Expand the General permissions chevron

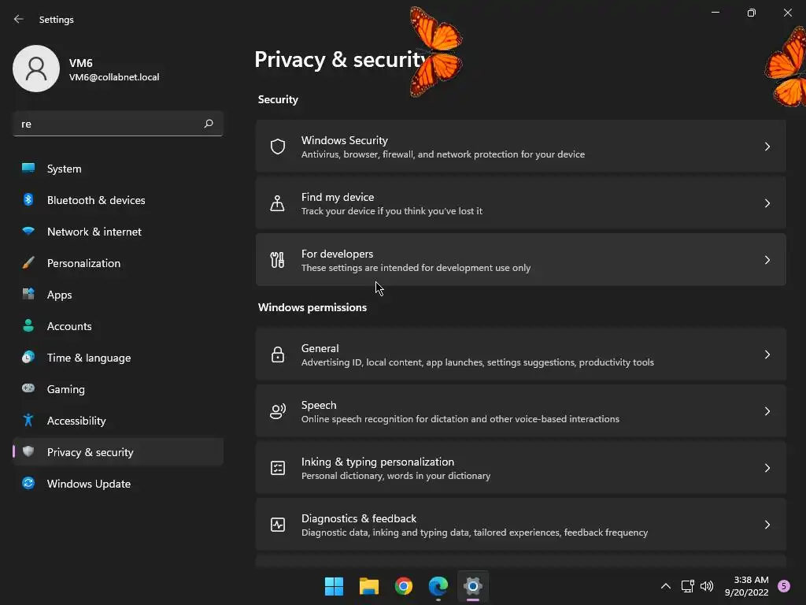point(767,354)
